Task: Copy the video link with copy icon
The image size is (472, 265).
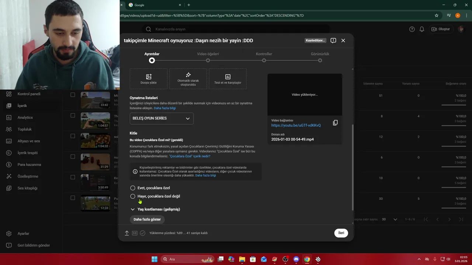Action: [x=335, y=123]
